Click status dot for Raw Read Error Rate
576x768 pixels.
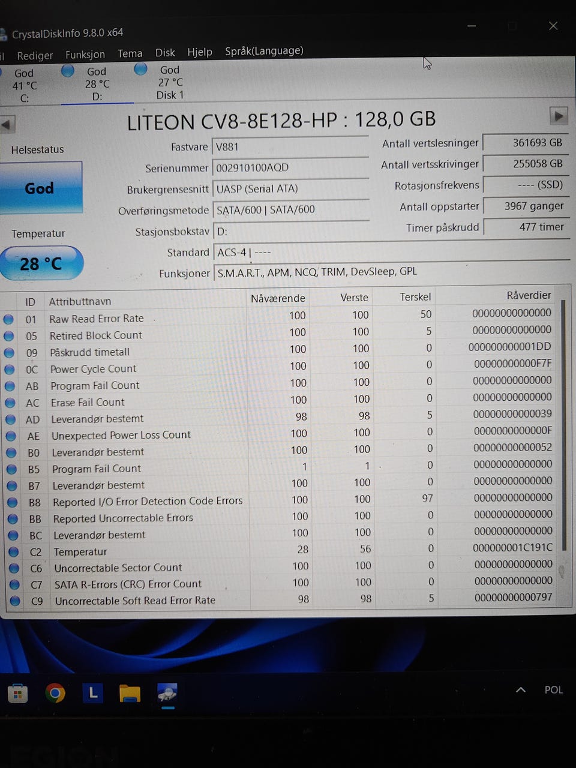click(8, 319)
